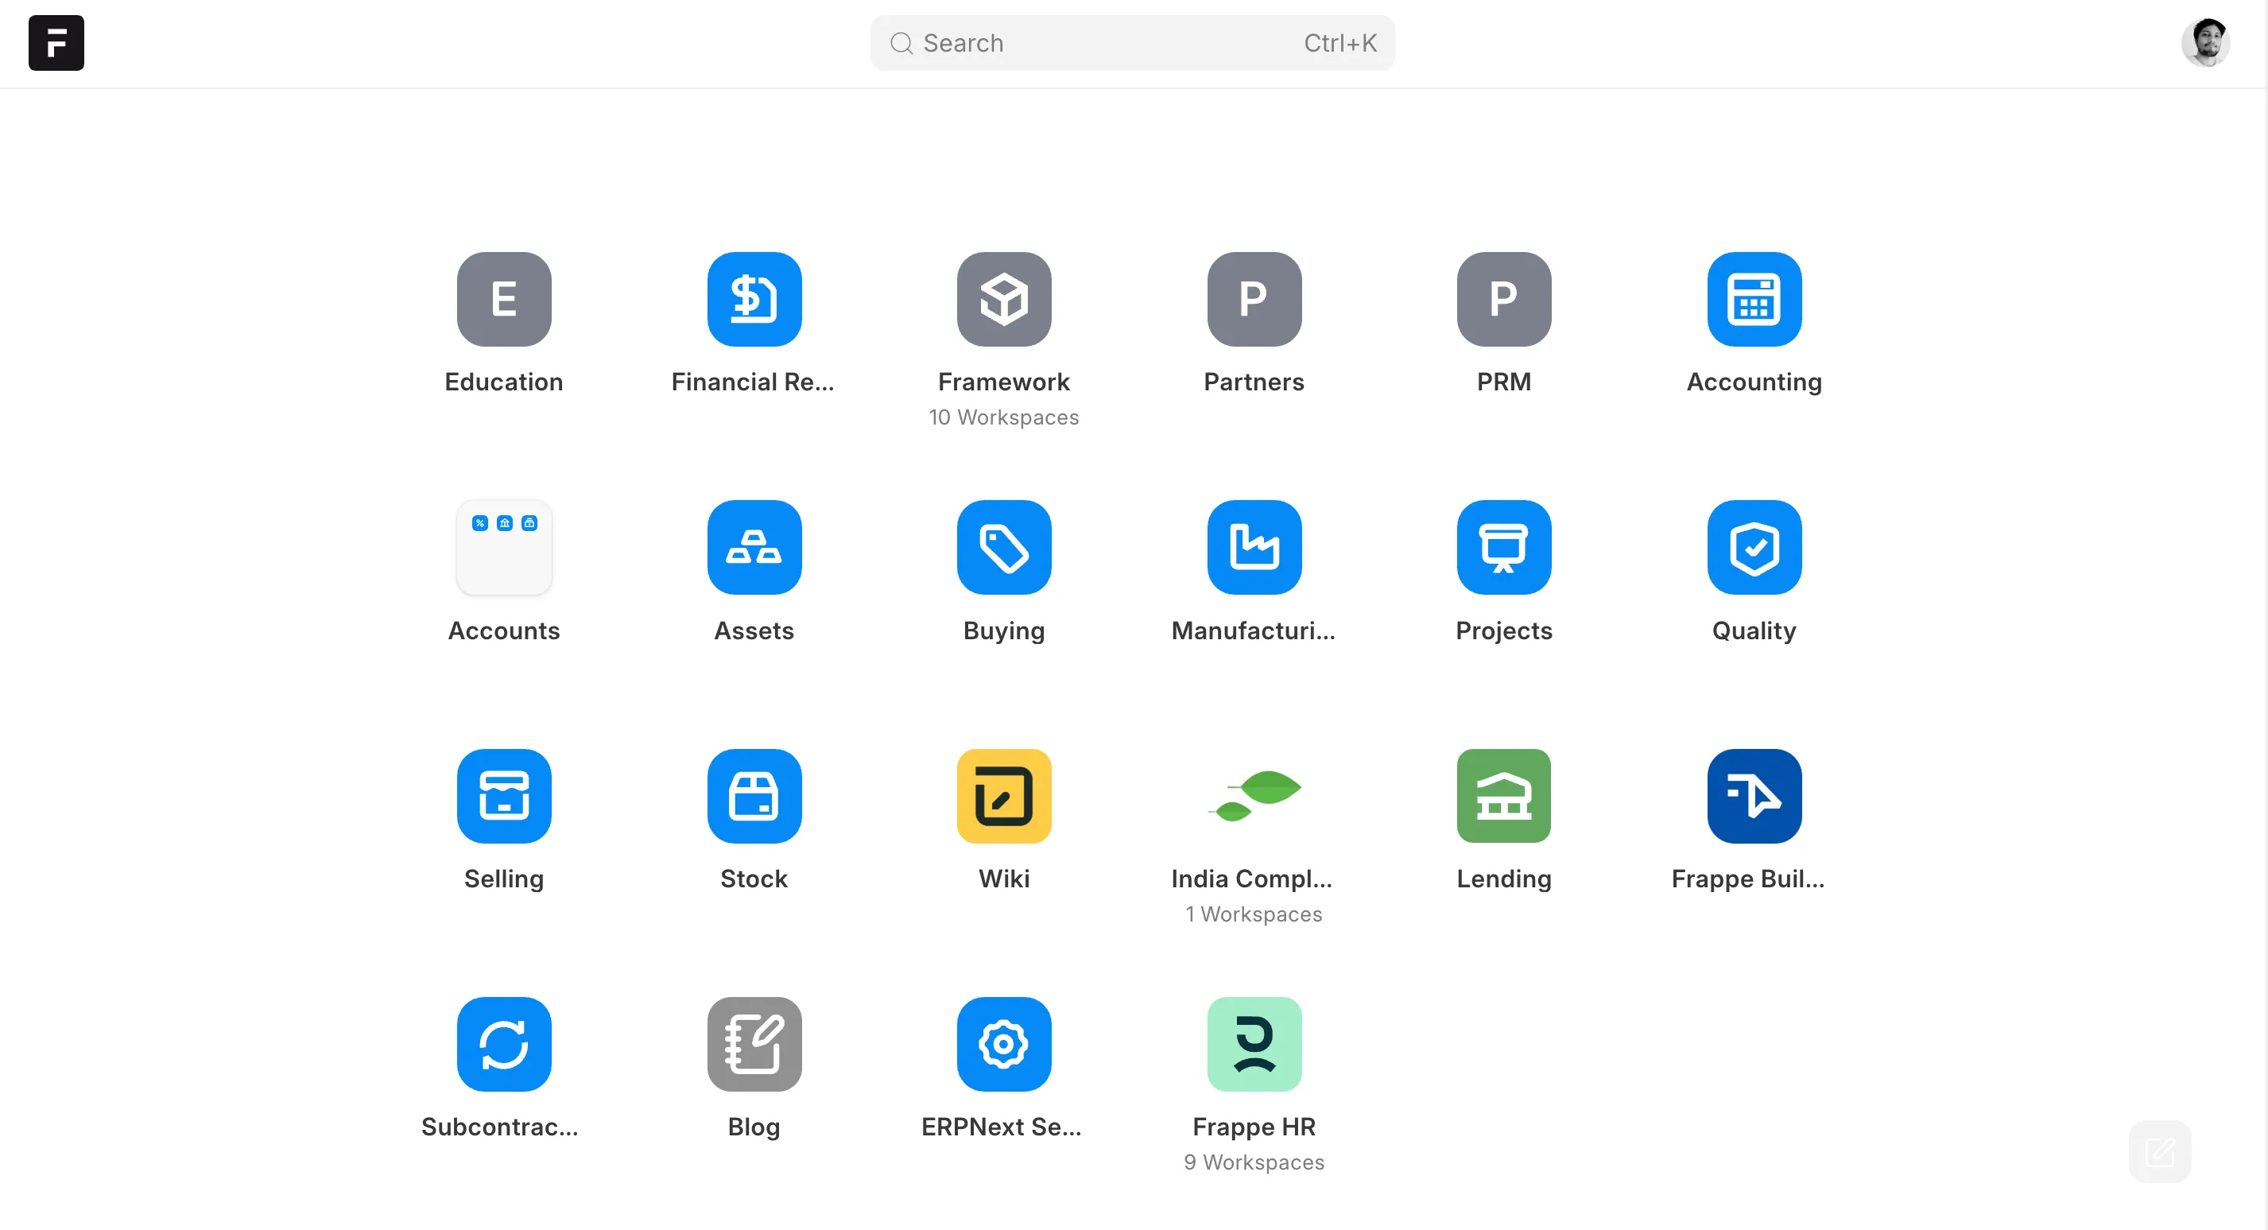The image size is (2268, 1230).
Task: Open the Lending app
Action: pyautogui.click(x=1503, y=796)
